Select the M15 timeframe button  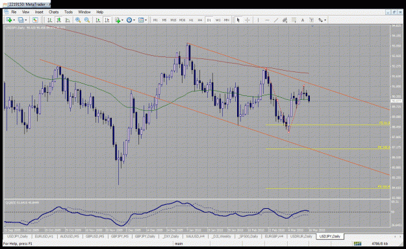pyautogui.click(x=173, y=20)
